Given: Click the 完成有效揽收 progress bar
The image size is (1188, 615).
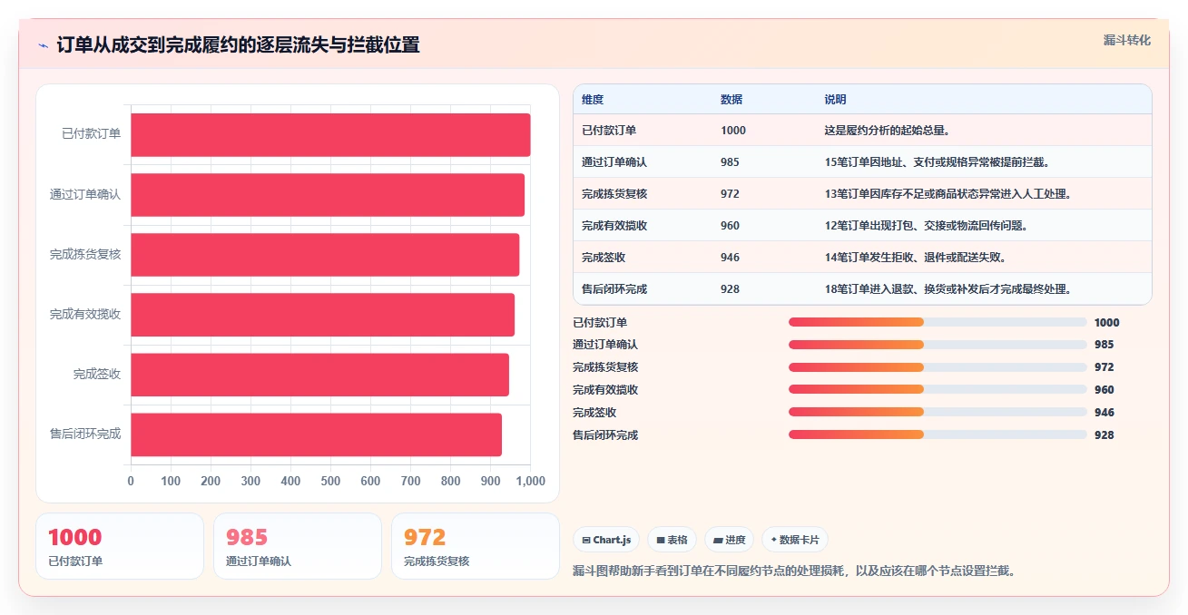Looking at the screenshot, I should [938, 390].
